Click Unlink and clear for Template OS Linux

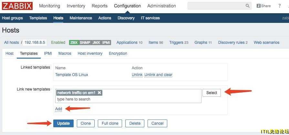click(158, 75)
